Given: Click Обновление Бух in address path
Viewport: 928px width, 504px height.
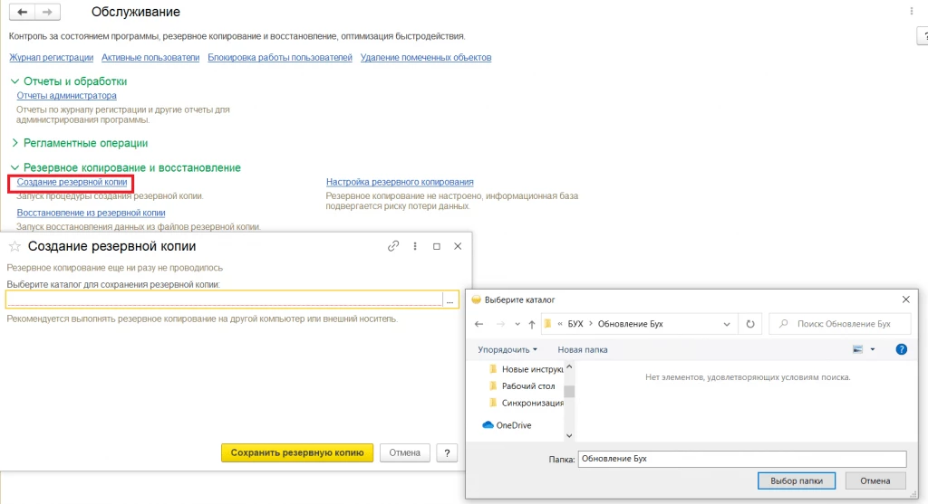Looking at the screenshot, I should (x=631, y=324).
